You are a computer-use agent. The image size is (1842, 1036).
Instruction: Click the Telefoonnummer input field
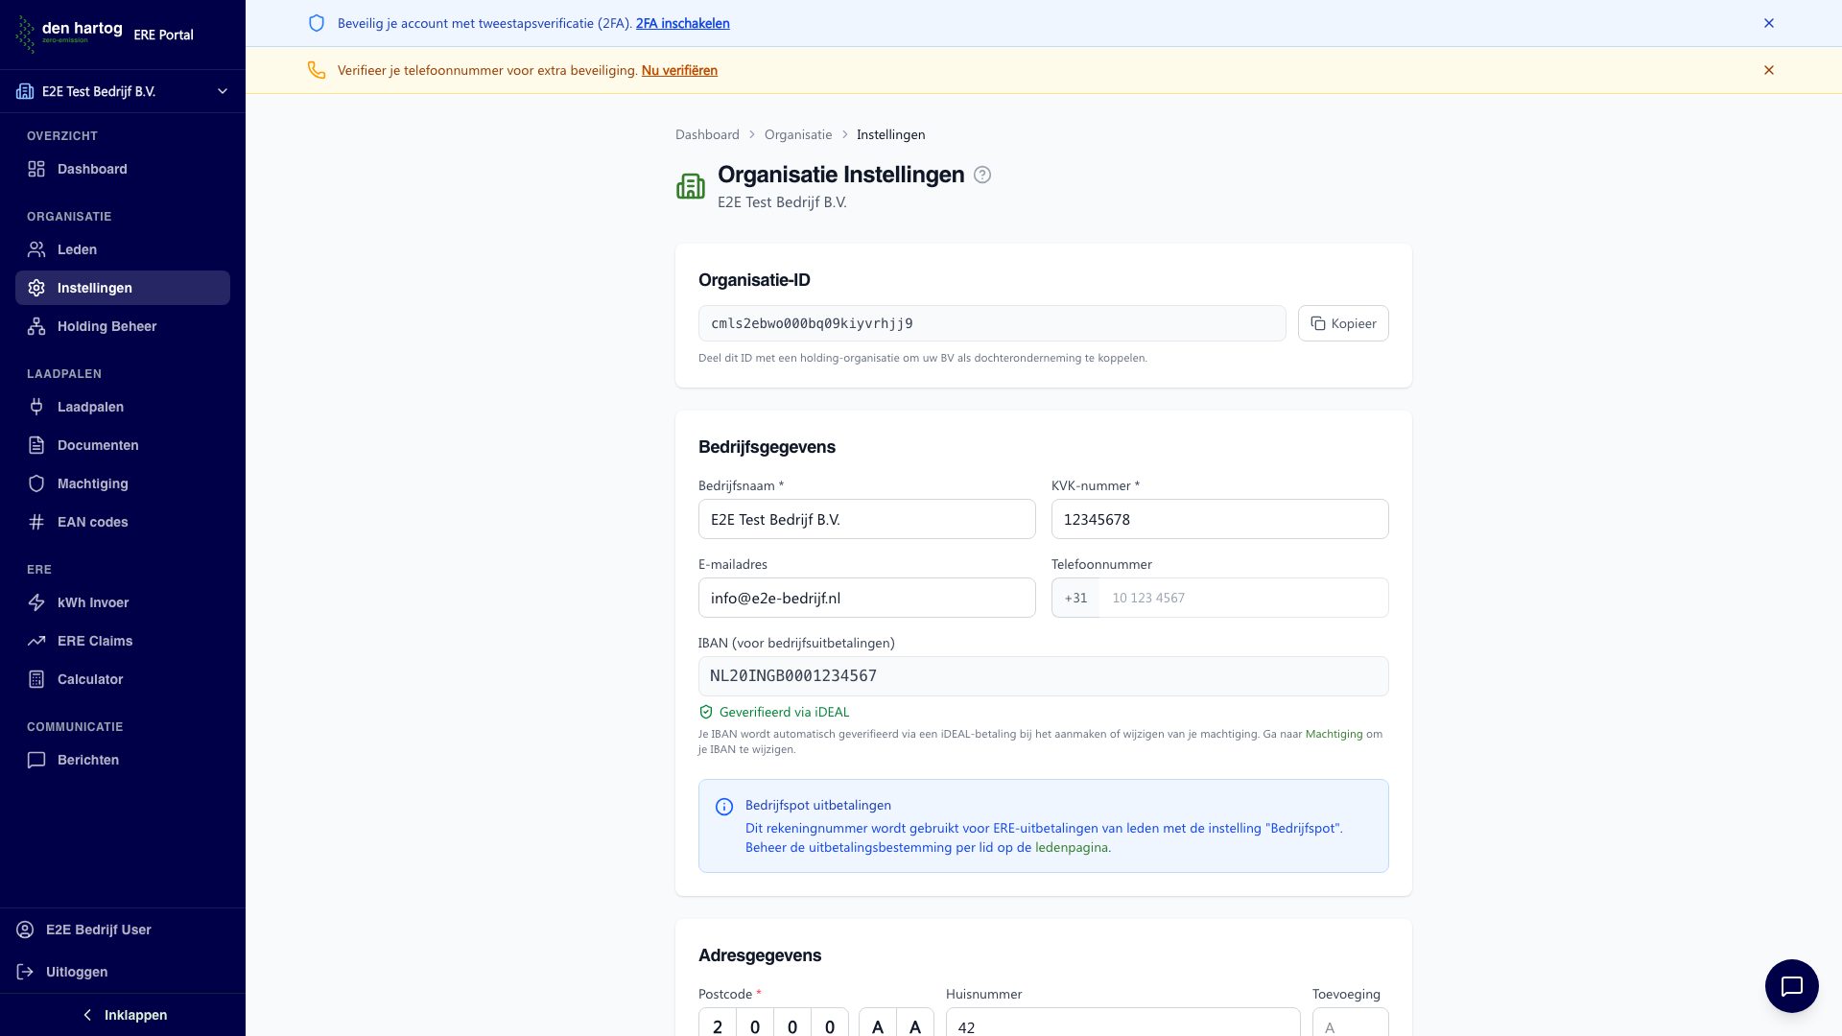coord(1242,598)
